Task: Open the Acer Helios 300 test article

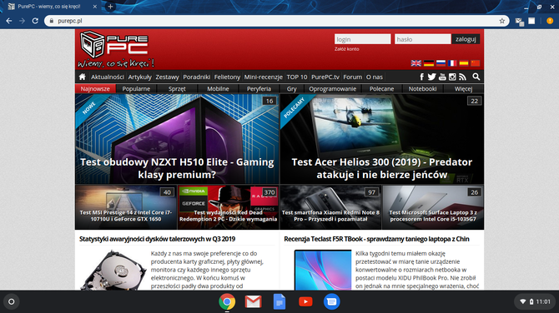Action: click(x=382, y=139)
